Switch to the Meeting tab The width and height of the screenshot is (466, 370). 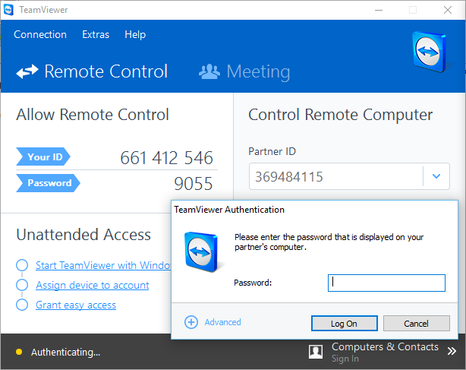click(x=244, y=71)
